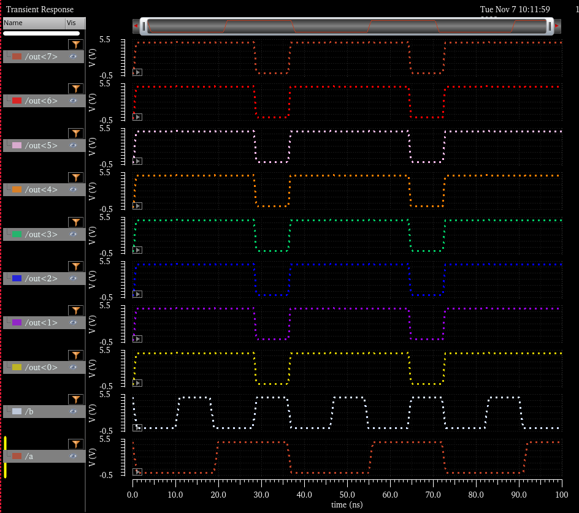Screen dimensions: 579x513
Task: Click the arrow marker in the /out<3> plot
Action: point(137,250)
